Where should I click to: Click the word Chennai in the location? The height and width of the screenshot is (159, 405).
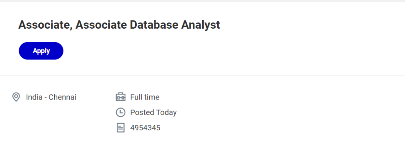coord(62,97)
